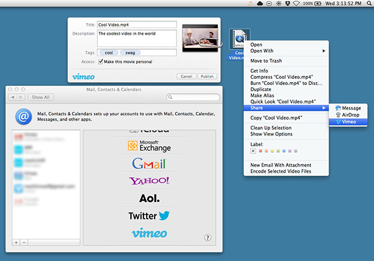
Task: Go forward with the right arrow button
Action: click(21, 97)
